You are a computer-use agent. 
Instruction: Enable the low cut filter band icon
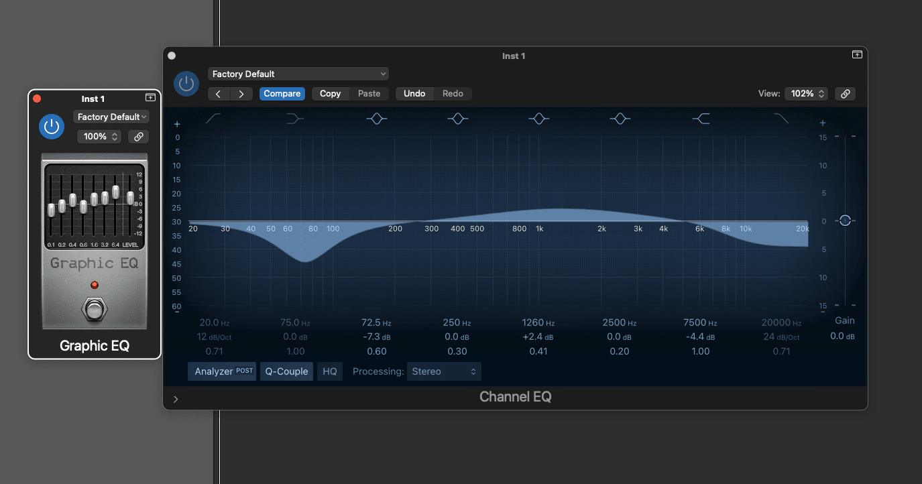click(x=214, y=119)
